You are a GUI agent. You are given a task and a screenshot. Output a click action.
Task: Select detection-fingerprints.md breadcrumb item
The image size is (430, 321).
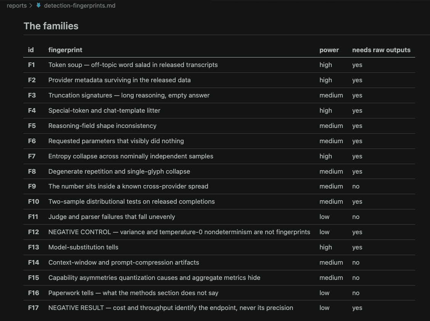pyautogui.click(x=80, y=5)
